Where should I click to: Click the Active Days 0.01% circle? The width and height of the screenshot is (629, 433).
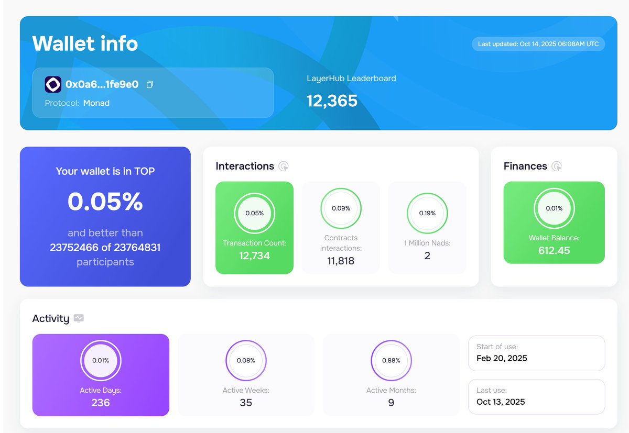(101, 360)
